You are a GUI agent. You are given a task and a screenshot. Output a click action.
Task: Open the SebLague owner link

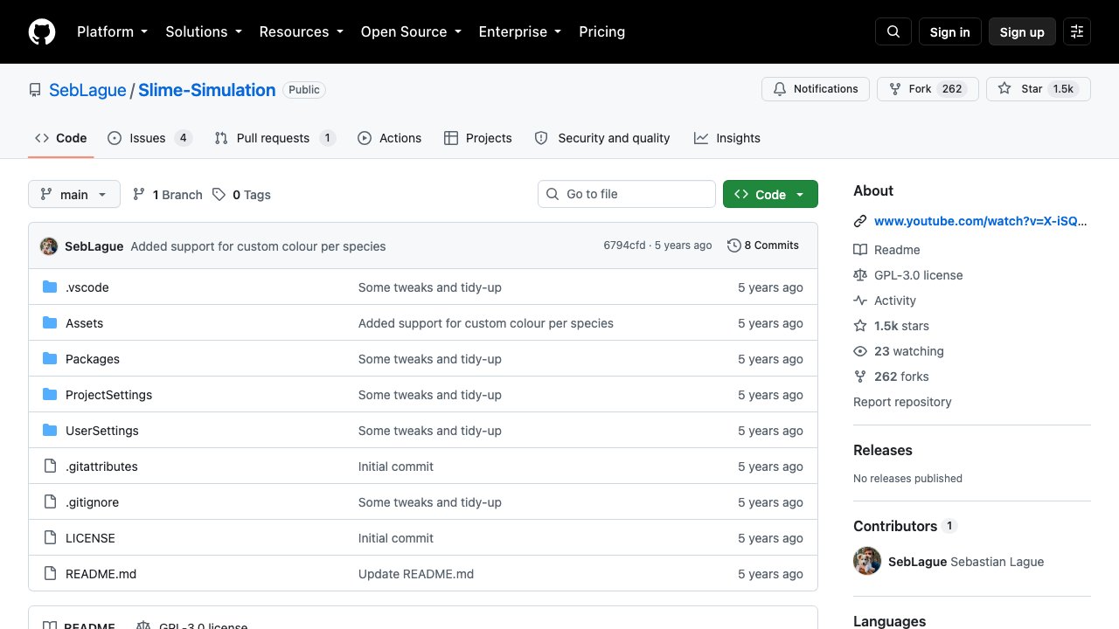coord(87,90)
